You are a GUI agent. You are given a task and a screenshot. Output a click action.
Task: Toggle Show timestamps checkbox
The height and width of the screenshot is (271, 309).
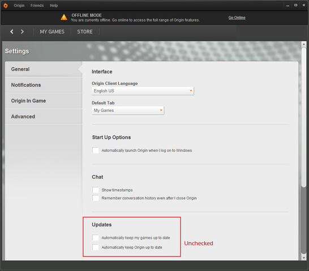[96, 190]
